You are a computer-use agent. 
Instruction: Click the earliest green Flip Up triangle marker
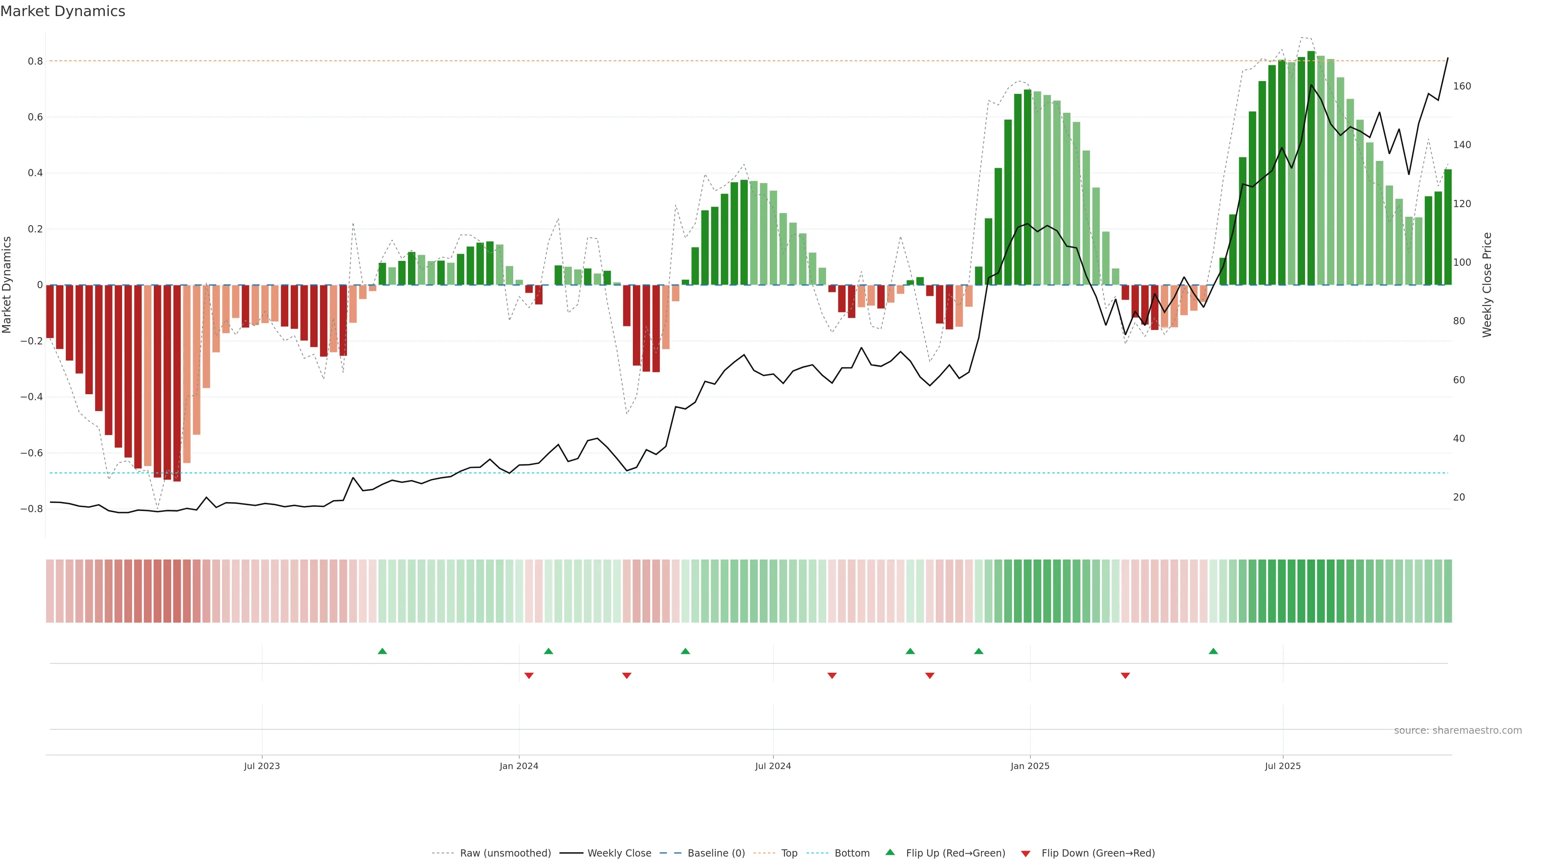[x=383, y=651]
